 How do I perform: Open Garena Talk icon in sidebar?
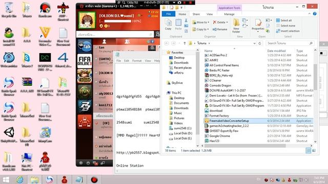click(x=85, y=46)
